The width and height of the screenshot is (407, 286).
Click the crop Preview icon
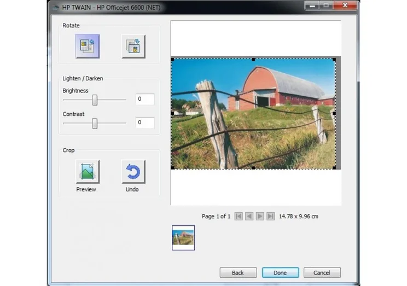(88, 172)
